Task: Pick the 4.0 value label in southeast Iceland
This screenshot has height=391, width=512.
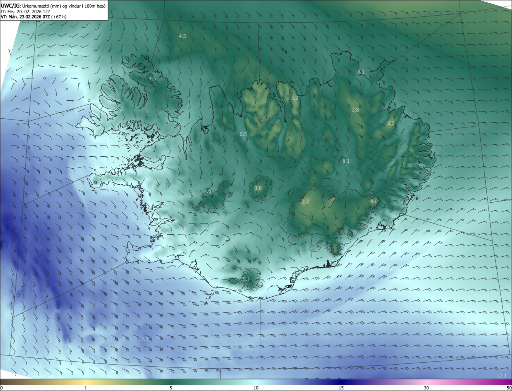Action: coord(374,201)
